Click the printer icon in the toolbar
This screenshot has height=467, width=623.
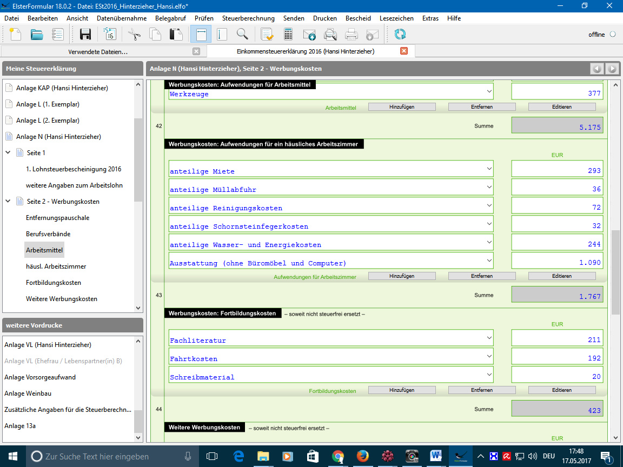(x=352, y=35)
